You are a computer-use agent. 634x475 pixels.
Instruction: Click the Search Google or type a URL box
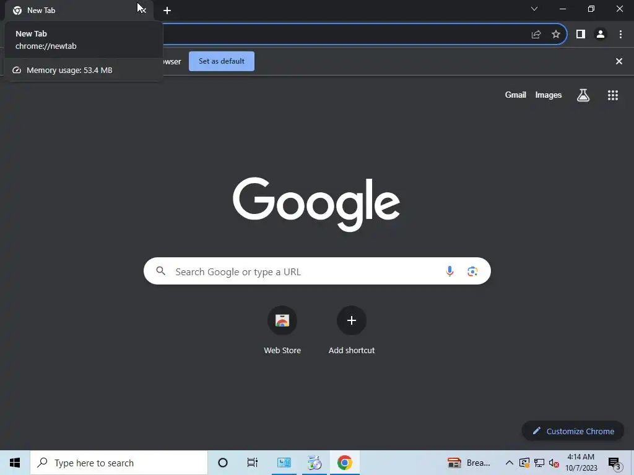click(x=317, y=271)
